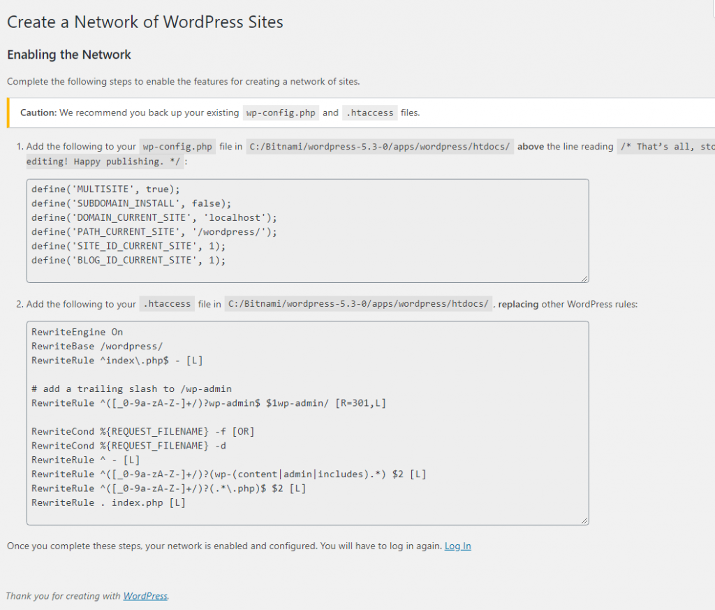Viewport: 715px width, 610px height.
Task: Click the network enabled confirmation sentence
Action: 223,546
